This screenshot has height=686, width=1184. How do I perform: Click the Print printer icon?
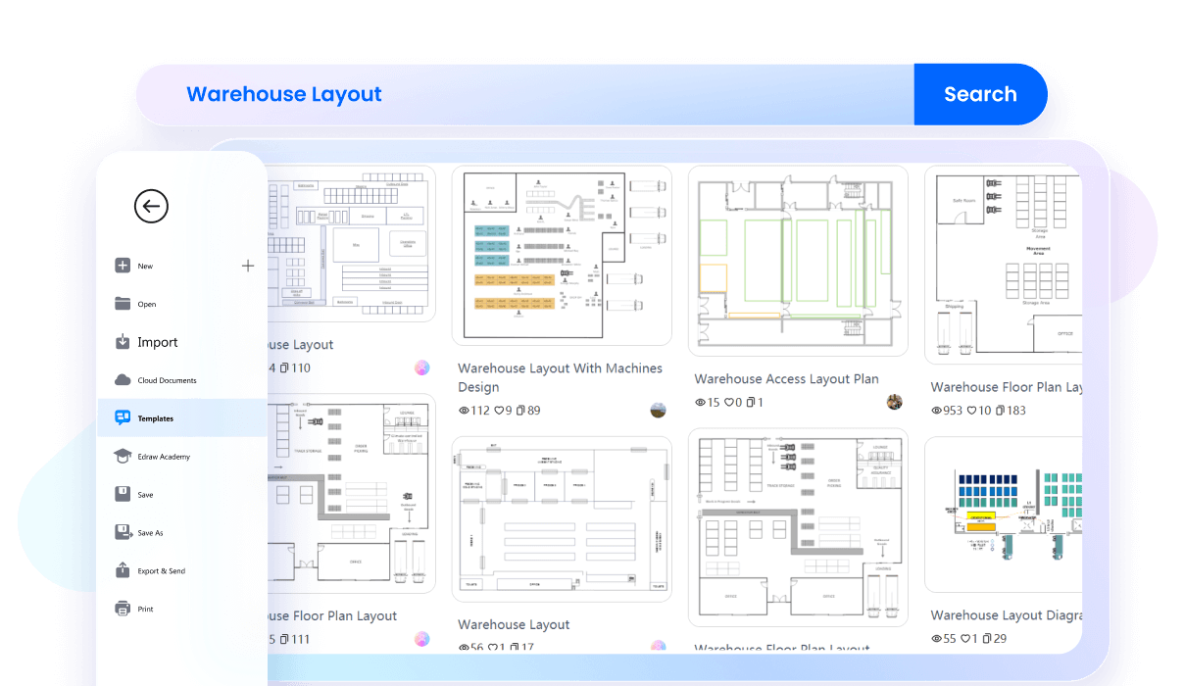coord(123,609)
